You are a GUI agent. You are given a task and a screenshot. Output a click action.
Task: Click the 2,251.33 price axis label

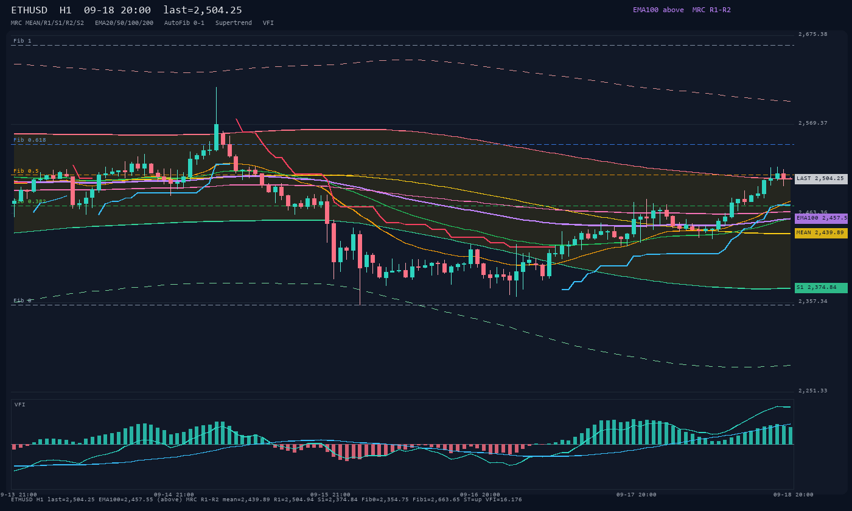click(x=813, y=391)
